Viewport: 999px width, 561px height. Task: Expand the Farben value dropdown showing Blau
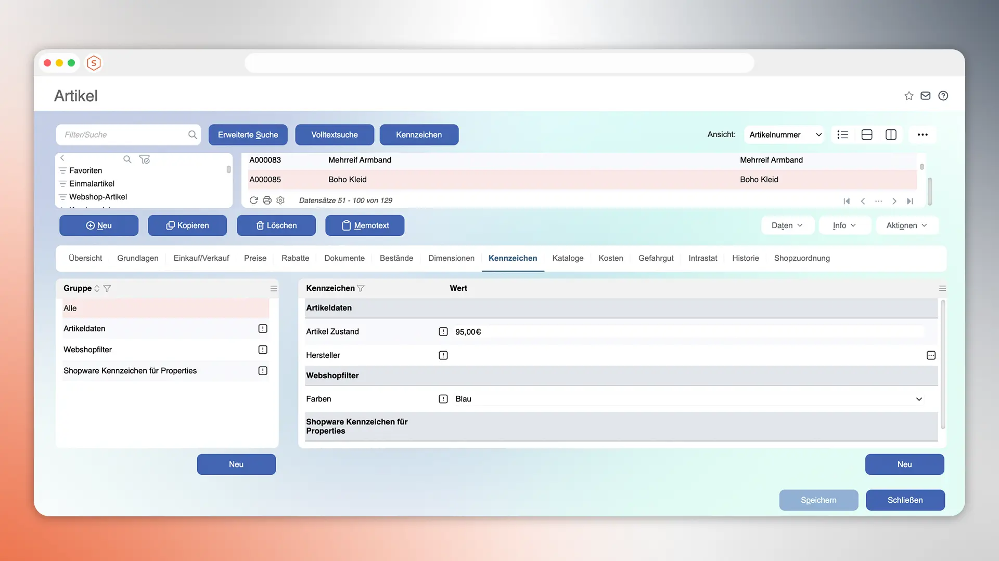point(919,399)
